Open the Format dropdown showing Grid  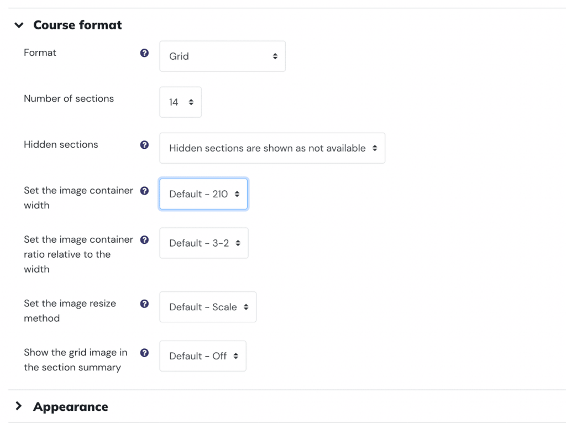(x=222, y=56)
